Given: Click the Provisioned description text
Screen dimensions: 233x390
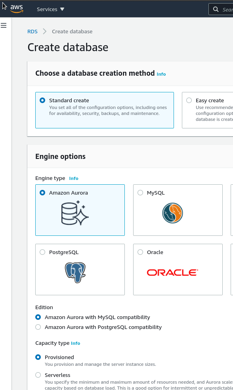Looking at the screenshot, I should click(x=101, y=364).
